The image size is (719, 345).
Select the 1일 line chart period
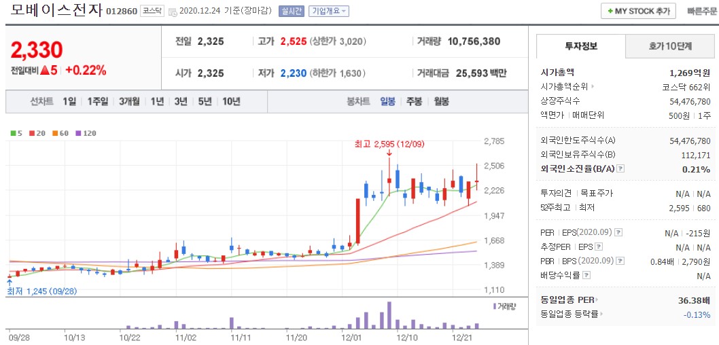tap(69, 101)
